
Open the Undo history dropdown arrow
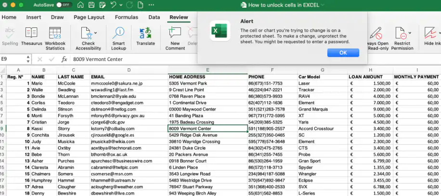click(x=121, y=5)
